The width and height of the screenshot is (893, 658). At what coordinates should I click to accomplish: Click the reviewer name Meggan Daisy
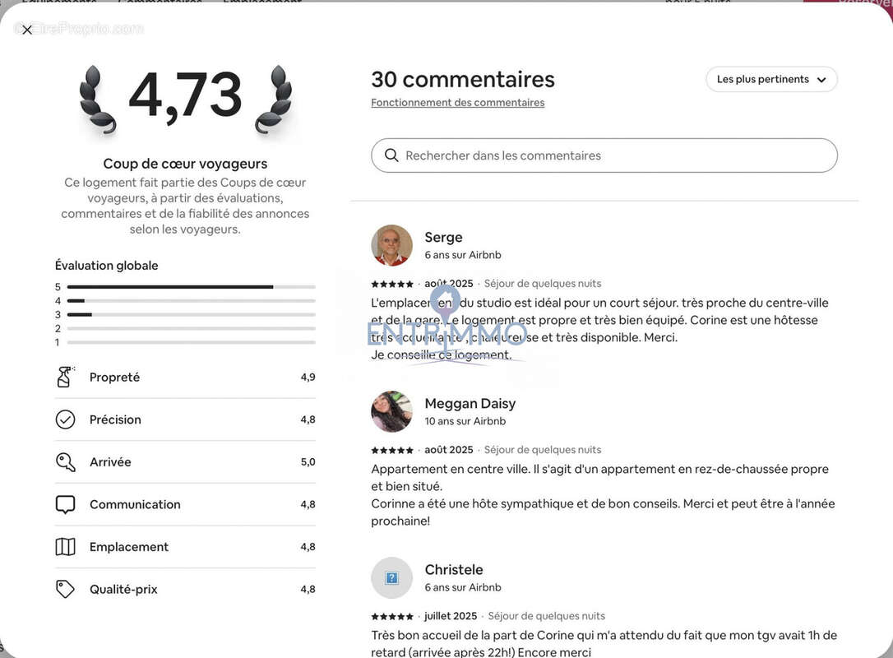[x=470, y=403]
